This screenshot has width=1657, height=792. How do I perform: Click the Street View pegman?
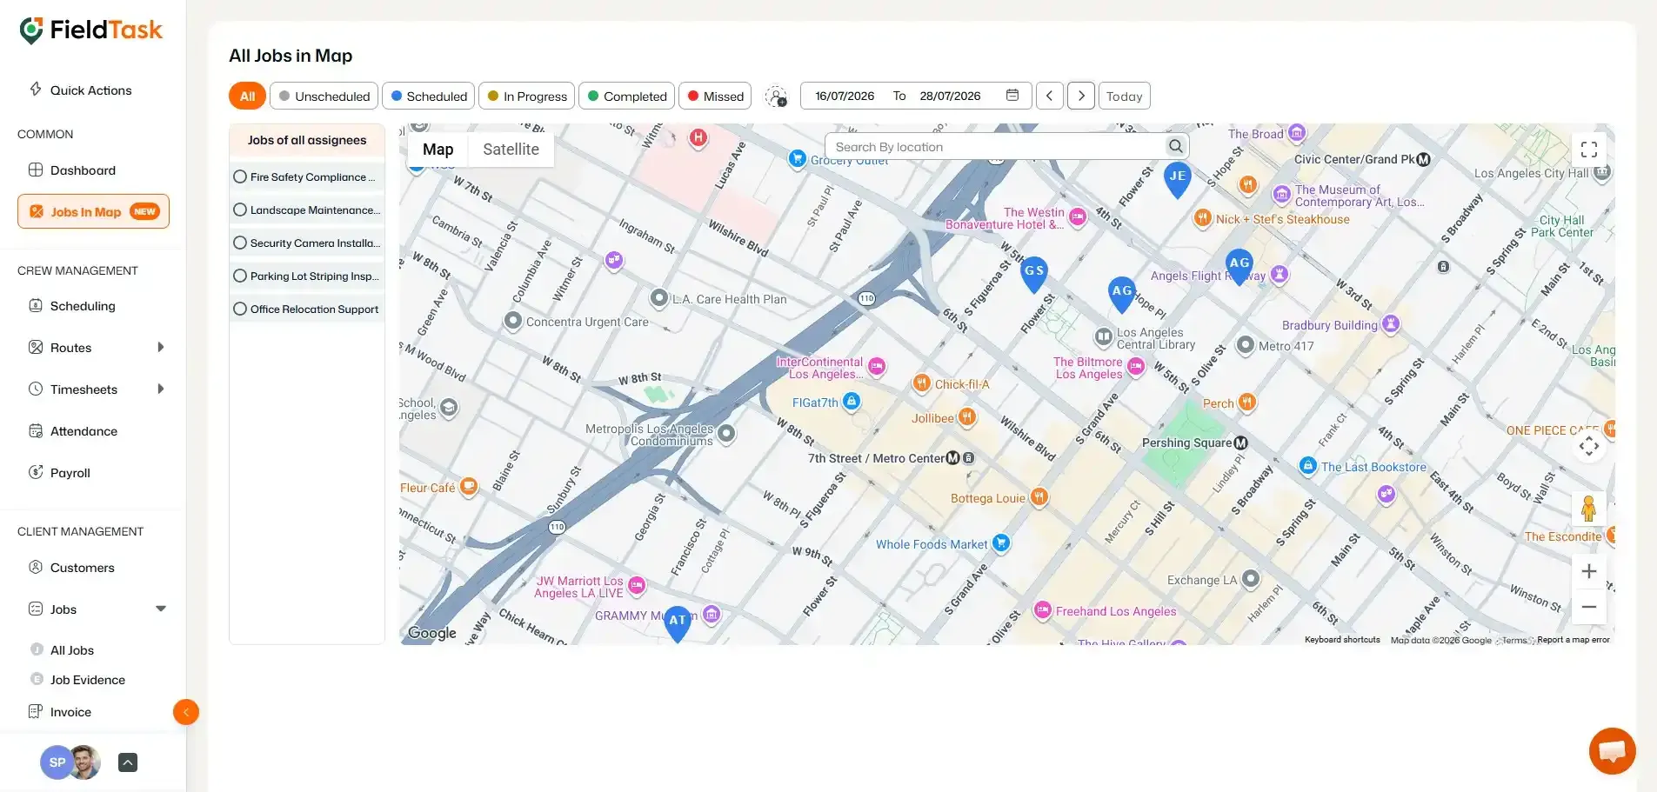pyautogui.click(x=1589, y=509)
